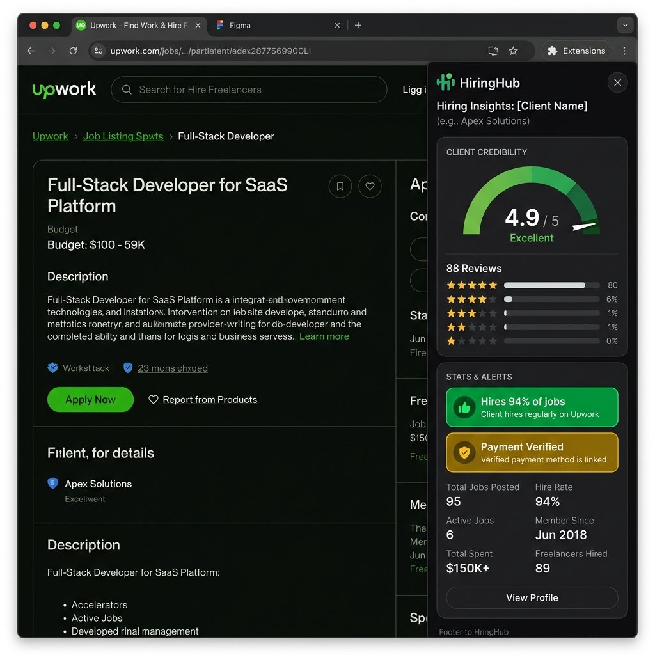Click the search magnifier icon
Screen dimensions: 655x655
[127, 90]
